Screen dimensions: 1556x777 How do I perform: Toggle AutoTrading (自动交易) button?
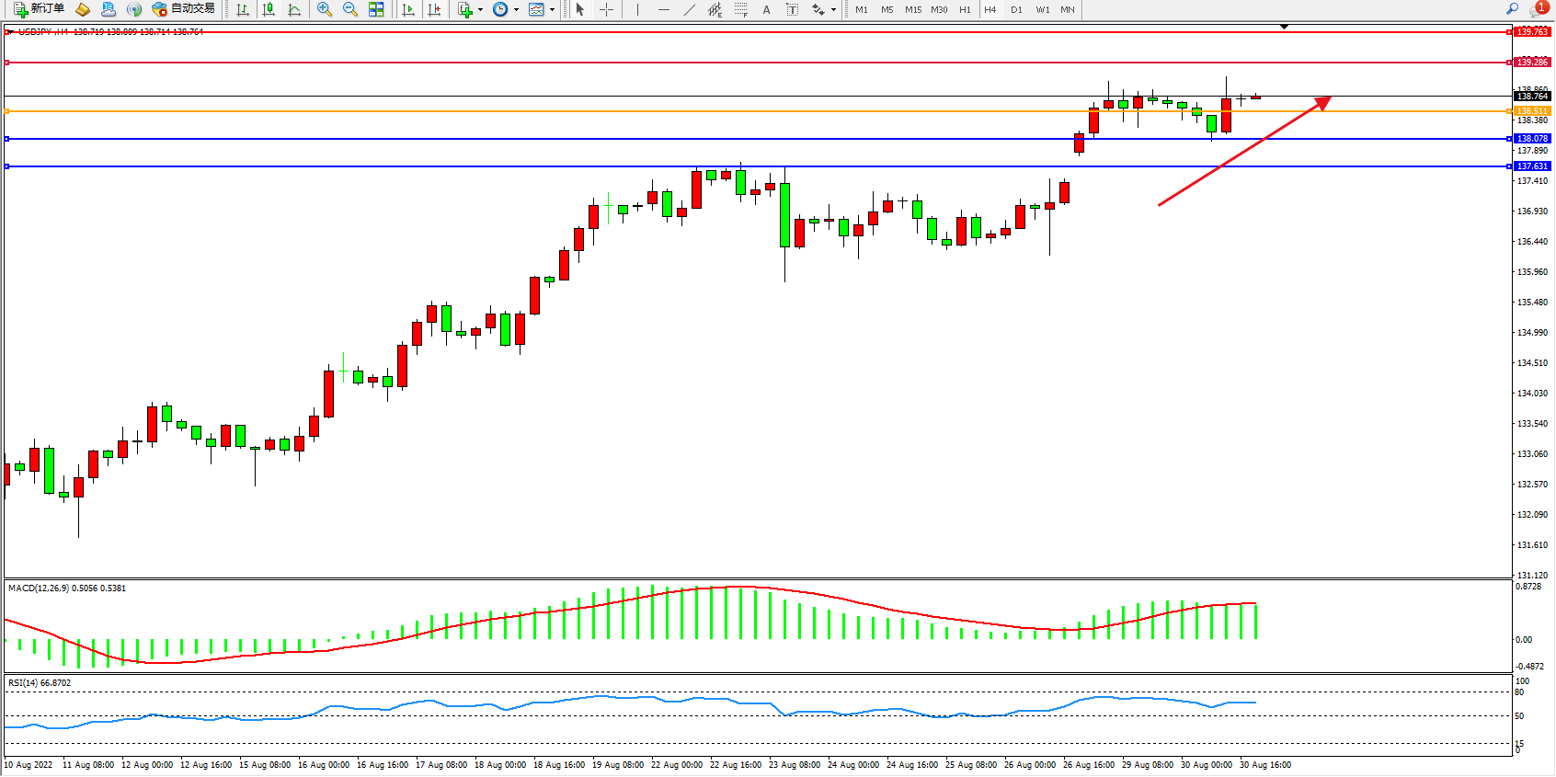[x=184, y=9]
